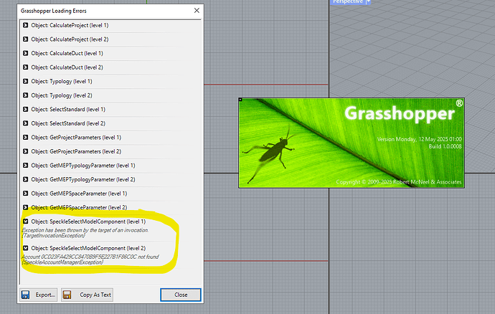Select 'Object: Typology (level 1)' text

62,82
